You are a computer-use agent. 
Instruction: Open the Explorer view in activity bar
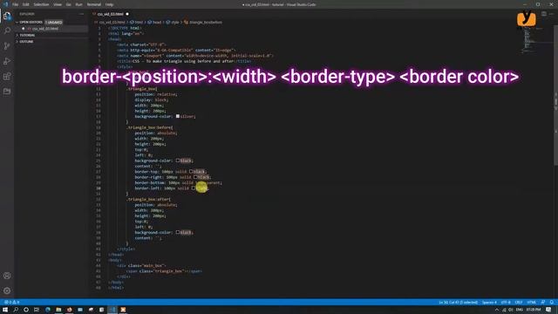coord(7,16)
